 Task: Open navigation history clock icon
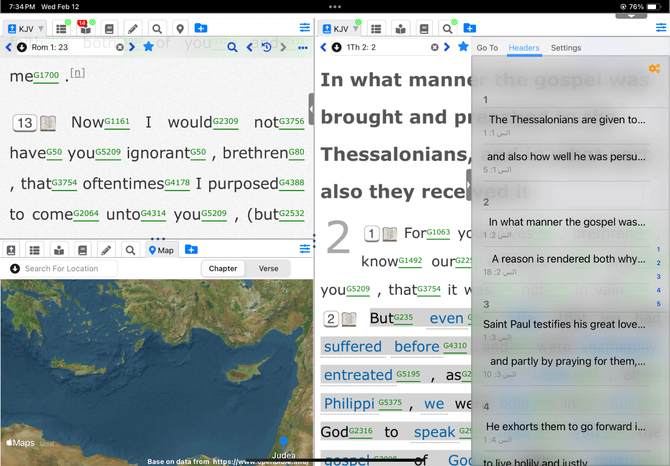(x=266, y=47)
